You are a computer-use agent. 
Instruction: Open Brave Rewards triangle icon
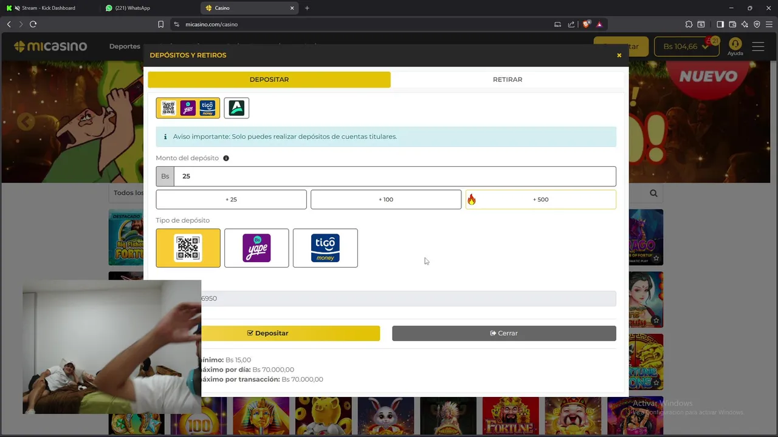point(599,24)
